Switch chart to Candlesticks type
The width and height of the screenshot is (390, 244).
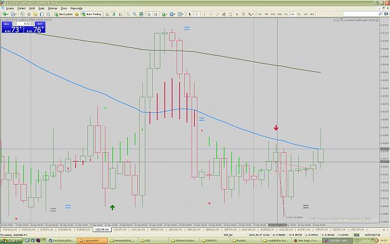[x=114, y=14]
